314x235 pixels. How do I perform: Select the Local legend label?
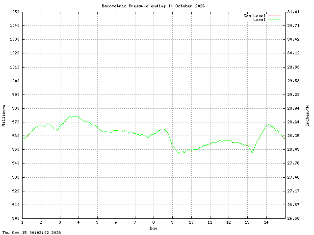click(260, 20)
